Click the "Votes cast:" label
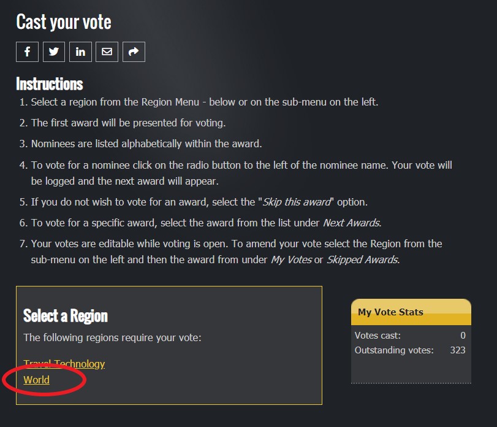The width and height of the screenshot is (497, 427). pos(377,335)
